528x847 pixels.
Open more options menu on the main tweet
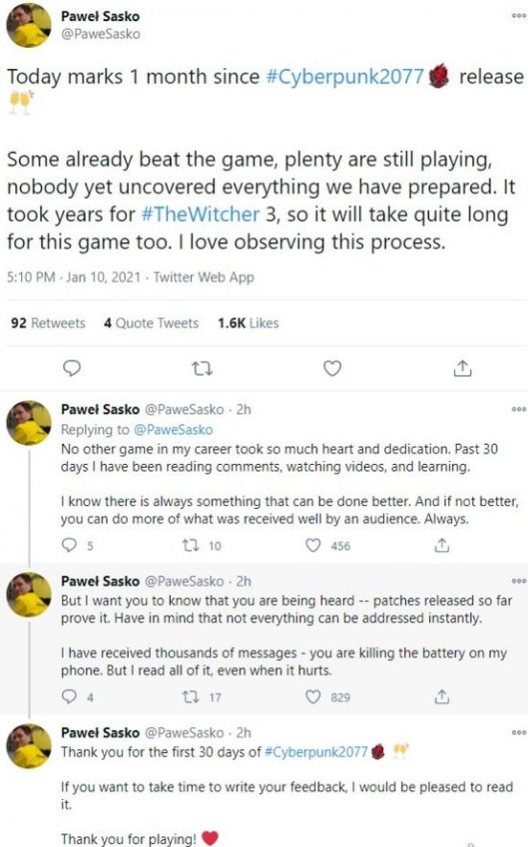(x=518, y=15)
